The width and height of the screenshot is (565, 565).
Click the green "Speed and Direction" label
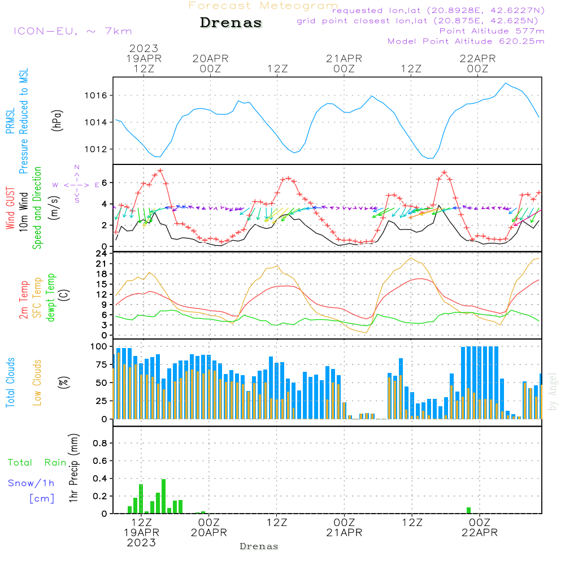point(37,208)
